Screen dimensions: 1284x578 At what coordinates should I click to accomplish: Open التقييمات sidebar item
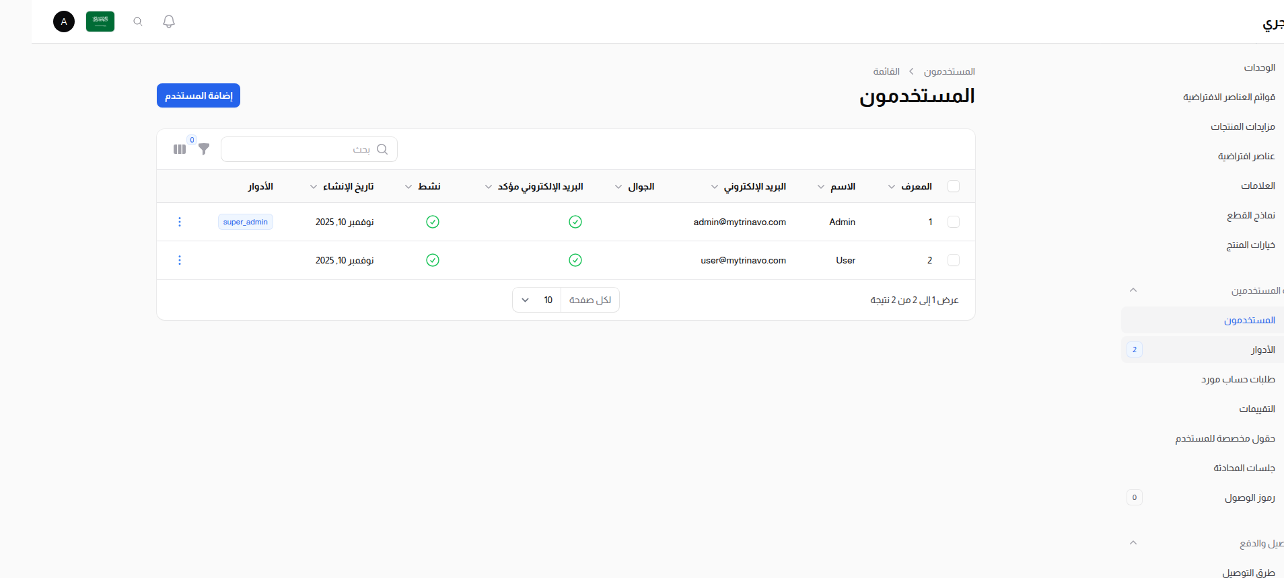(x=1203, y=409)
